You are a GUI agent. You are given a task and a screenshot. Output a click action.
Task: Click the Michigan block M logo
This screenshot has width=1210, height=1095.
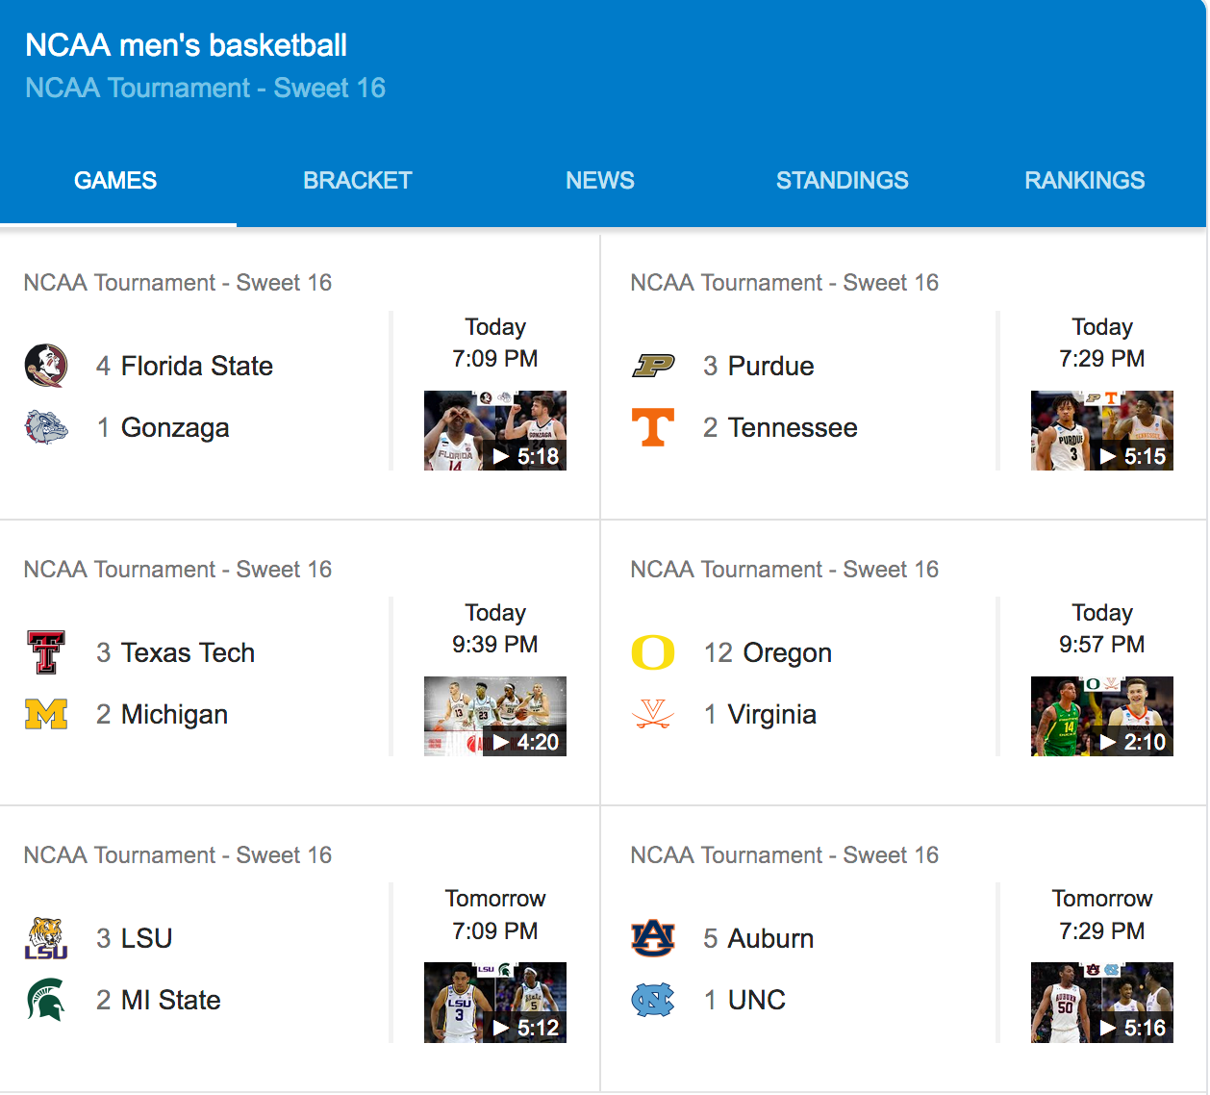(x=46, y=714)
